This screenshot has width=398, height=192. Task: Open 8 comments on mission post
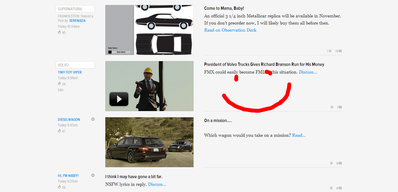click(x=339, y=163)
